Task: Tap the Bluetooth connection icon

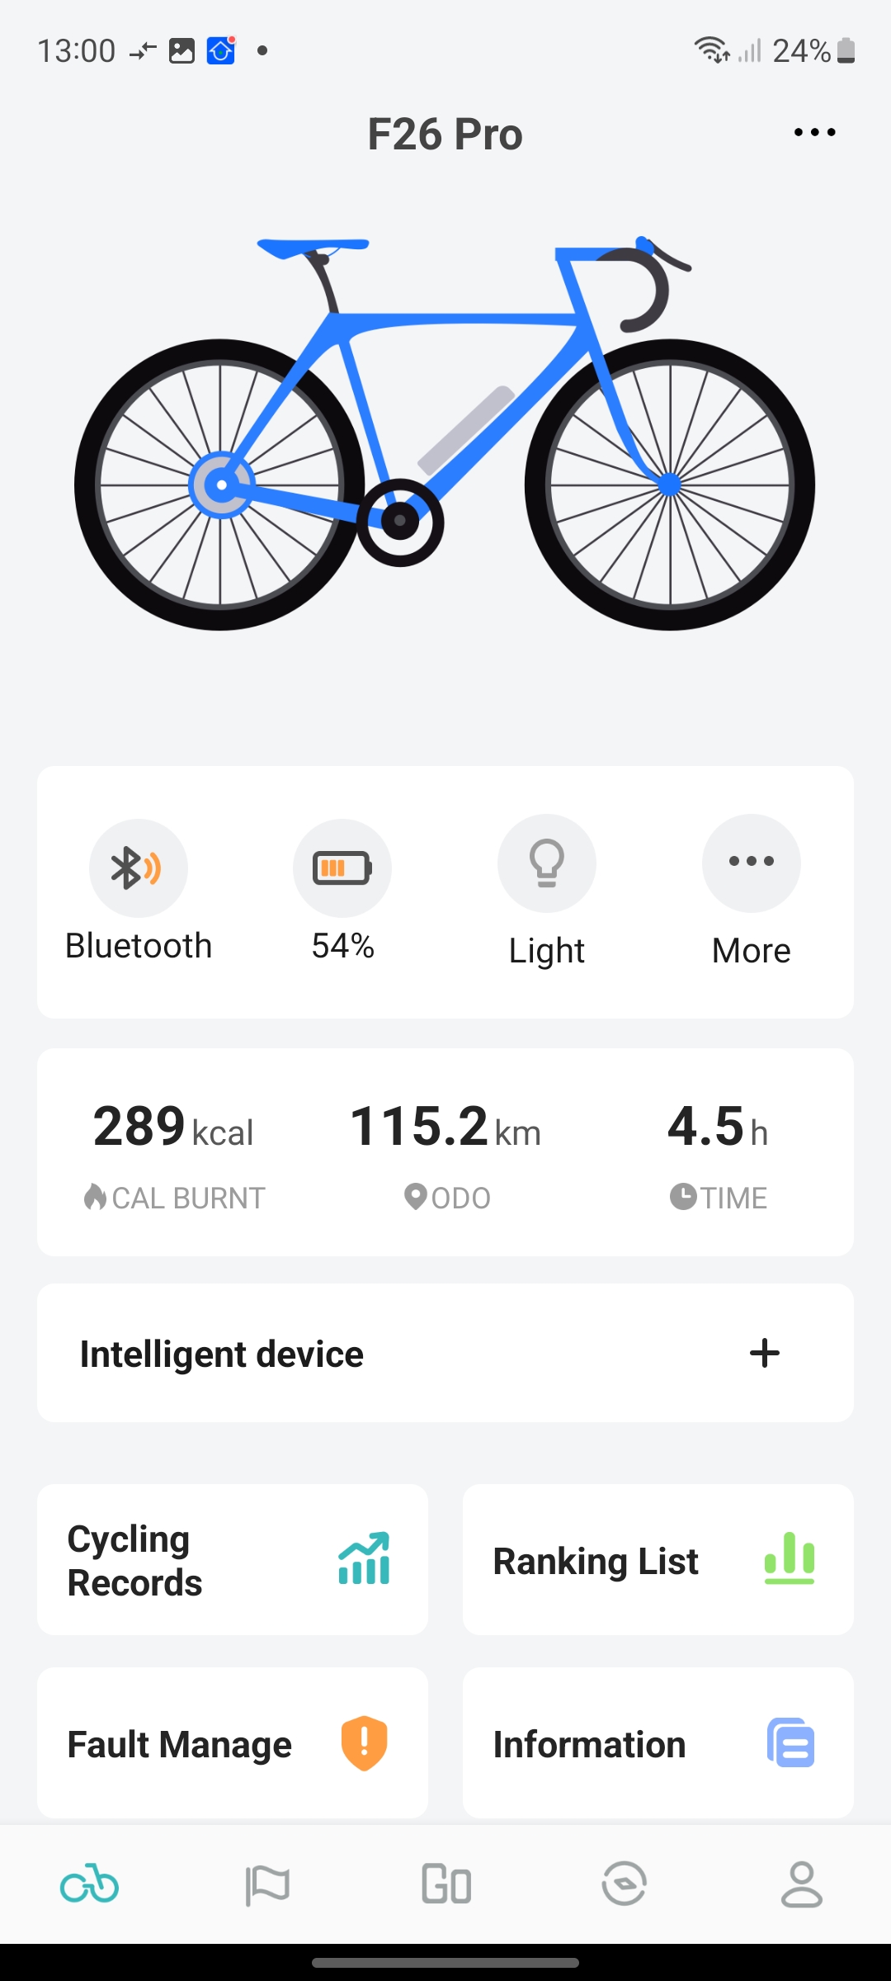Action: coord(139,868)
